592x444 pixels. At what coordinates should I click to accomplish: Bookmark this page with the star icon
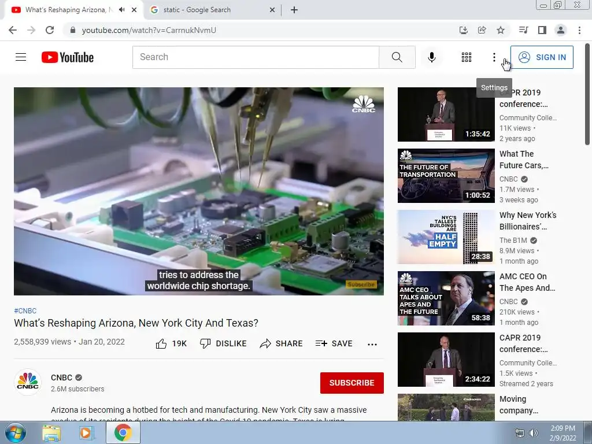click(501, 30)
